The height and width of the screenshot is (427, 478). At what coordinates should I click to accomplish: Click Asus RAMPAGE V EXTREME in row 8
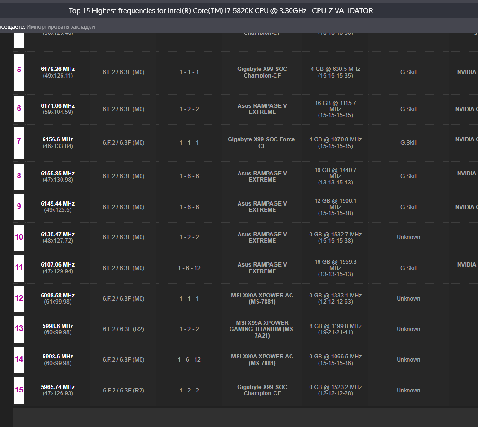[262, 176]
